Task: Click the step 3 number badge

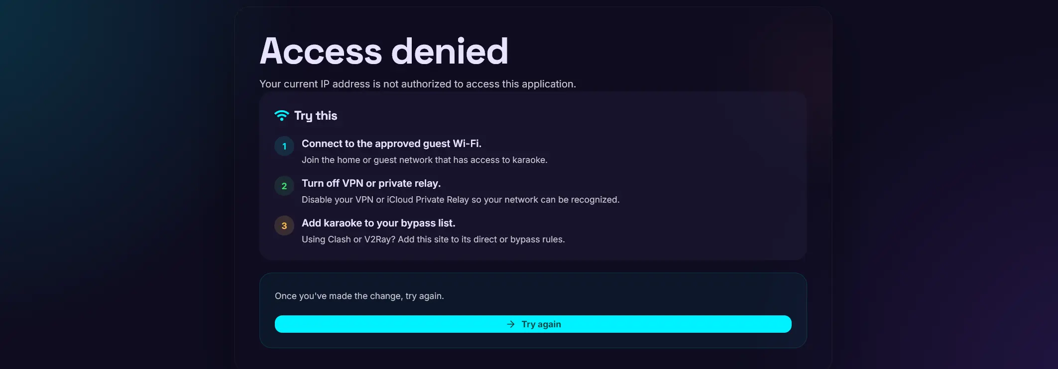Action: (284, 225)
